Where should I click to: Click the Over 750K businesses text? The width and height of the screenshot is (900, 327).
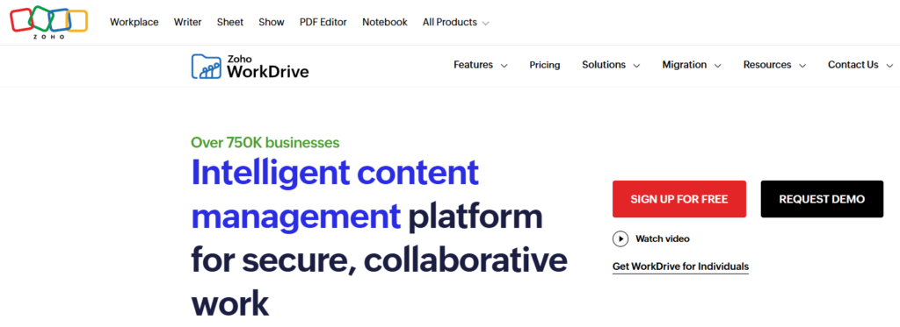[x=265, y=143]
